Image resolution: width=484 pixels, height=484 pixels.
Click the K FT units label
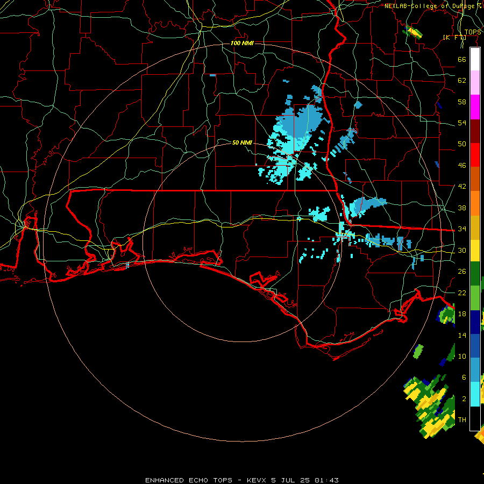[x=454, y=38]
